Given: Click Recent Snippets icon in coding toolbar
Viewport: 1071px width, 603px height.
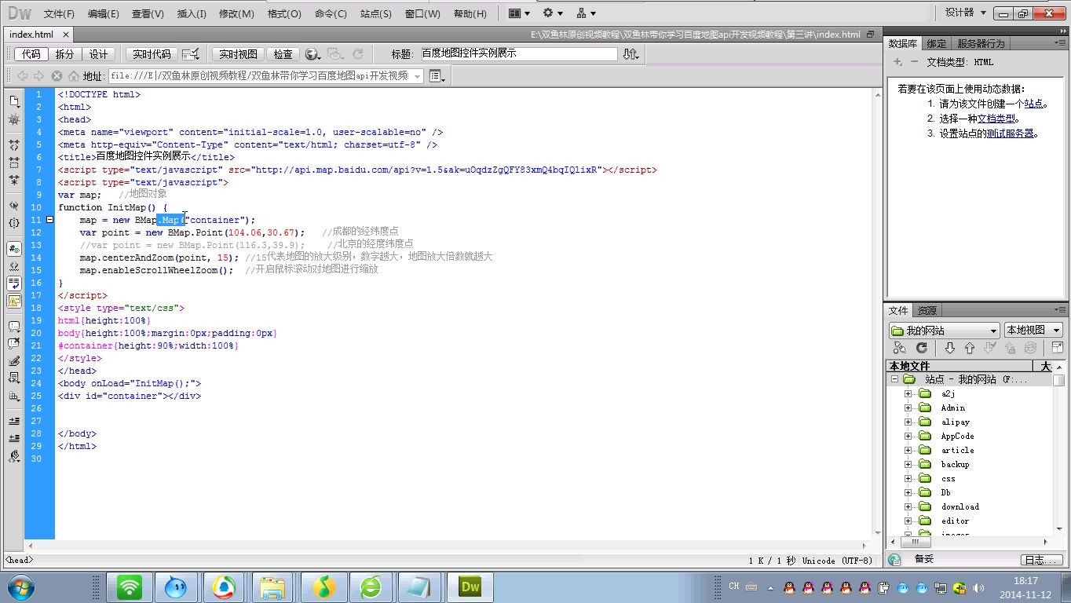Looking at the screenshot, I should point(13,378).
